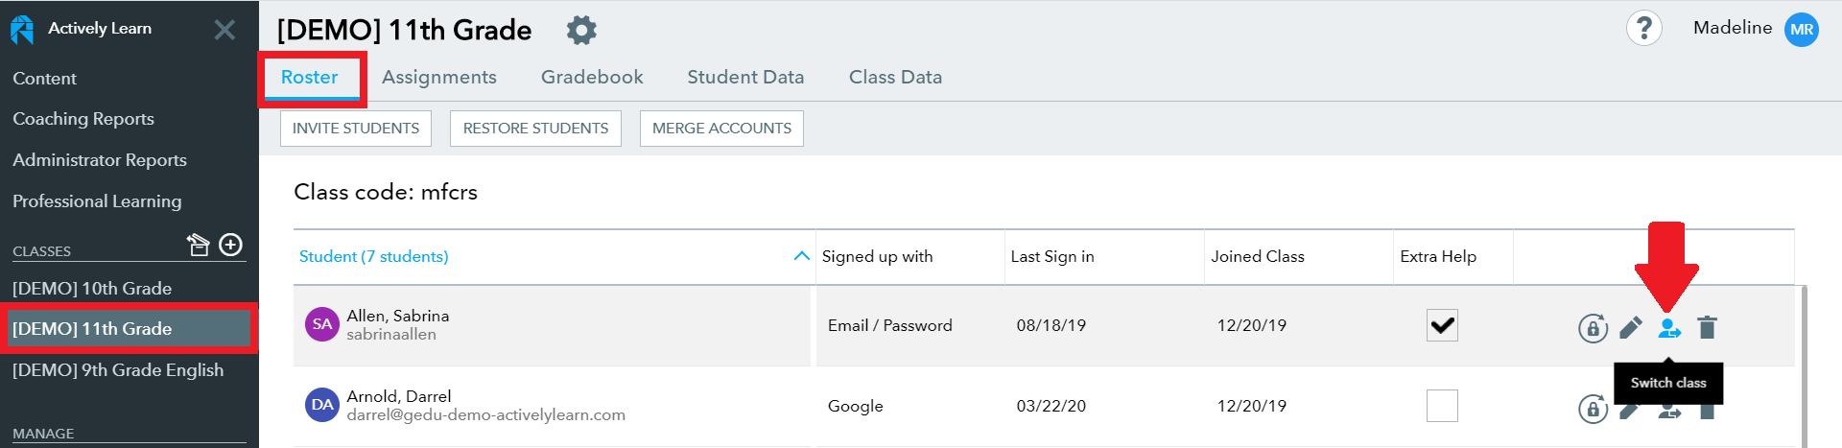Open archived classes icon beside CLASSES
1842x448 pixels.
pos(198,245)
